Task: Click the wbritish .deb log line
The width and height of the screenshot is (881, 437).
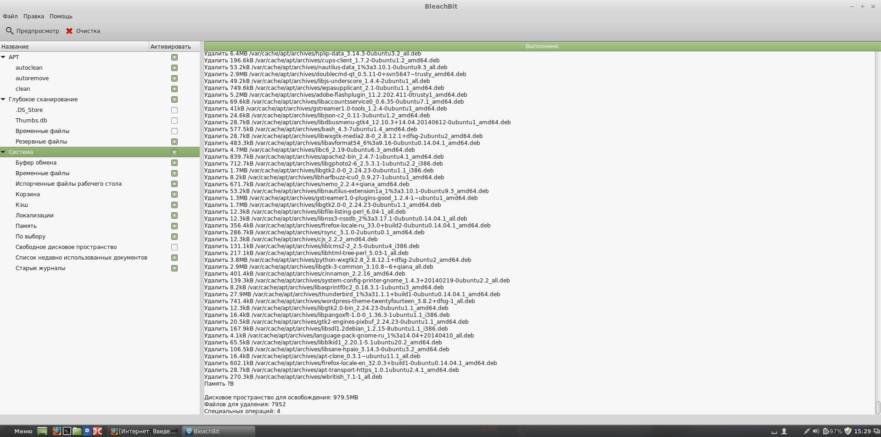Action: (x=293, y=377)
